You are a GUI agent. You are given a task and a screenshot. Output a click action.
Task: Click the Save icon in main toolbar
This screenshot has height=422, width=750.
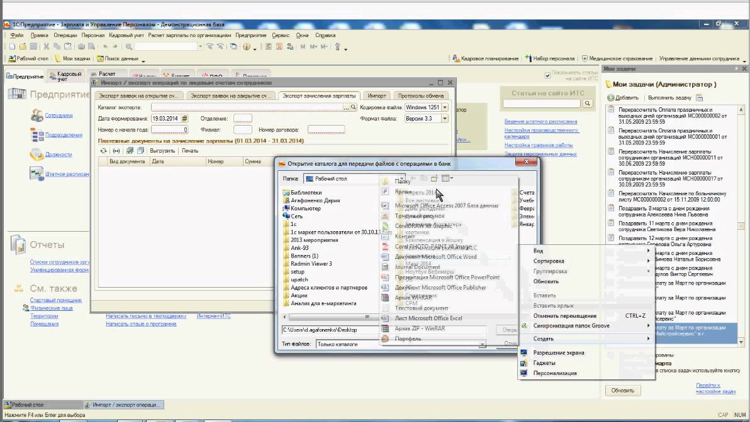(33, 46)
